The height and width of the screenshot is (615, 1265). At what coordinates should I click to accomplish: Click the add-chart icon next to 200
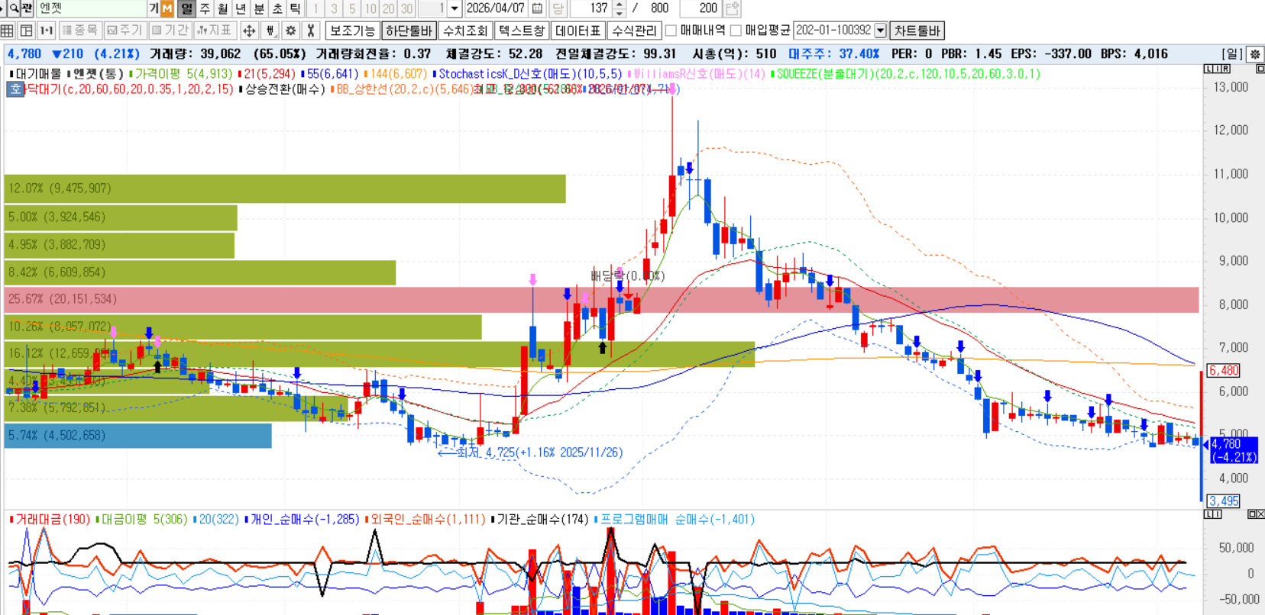point(732,8)
